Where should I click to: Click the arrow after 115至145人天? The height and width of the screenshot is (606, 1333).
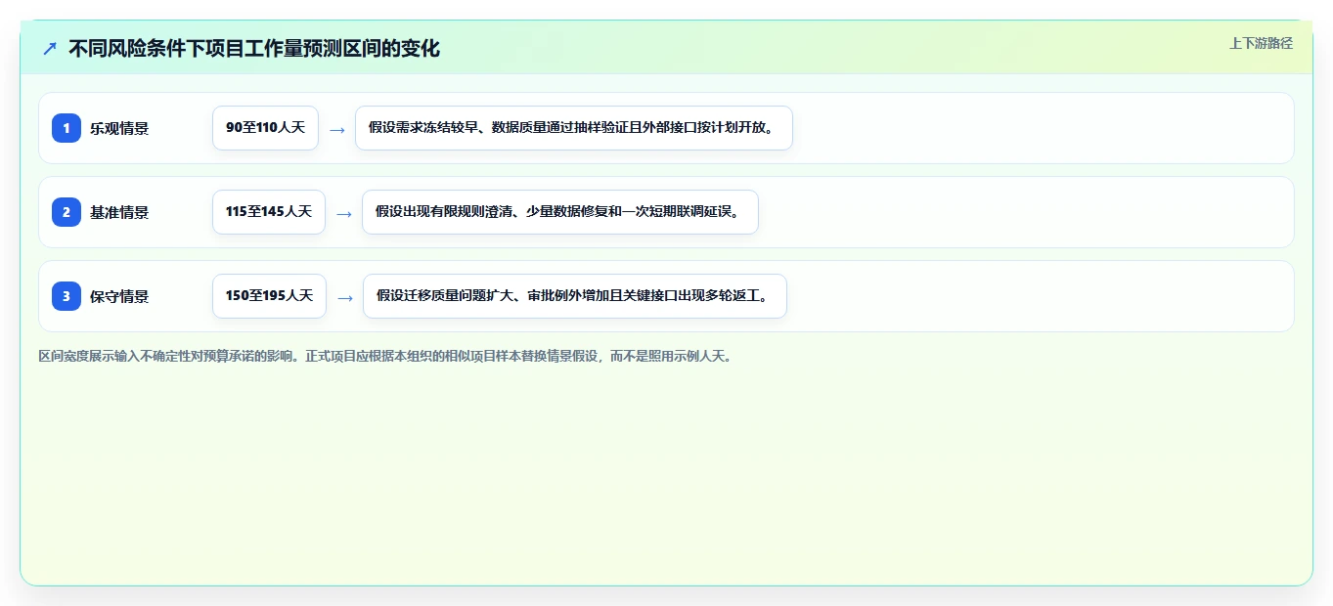pos(343,213)
